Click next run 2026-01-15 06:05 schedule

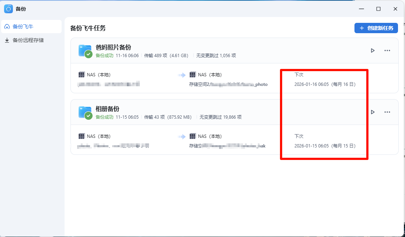coord(325,146)
